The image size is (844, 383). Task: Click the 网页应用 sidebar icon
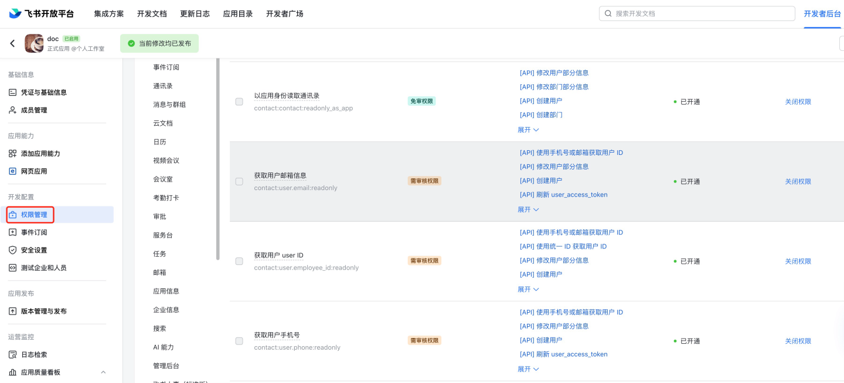[x=13, y=171]
